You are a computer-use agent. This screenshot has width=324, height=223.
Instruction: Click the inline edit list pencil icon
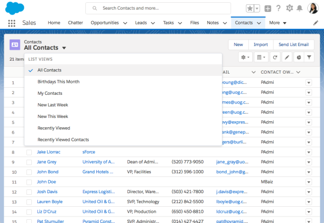pos(287,57)
